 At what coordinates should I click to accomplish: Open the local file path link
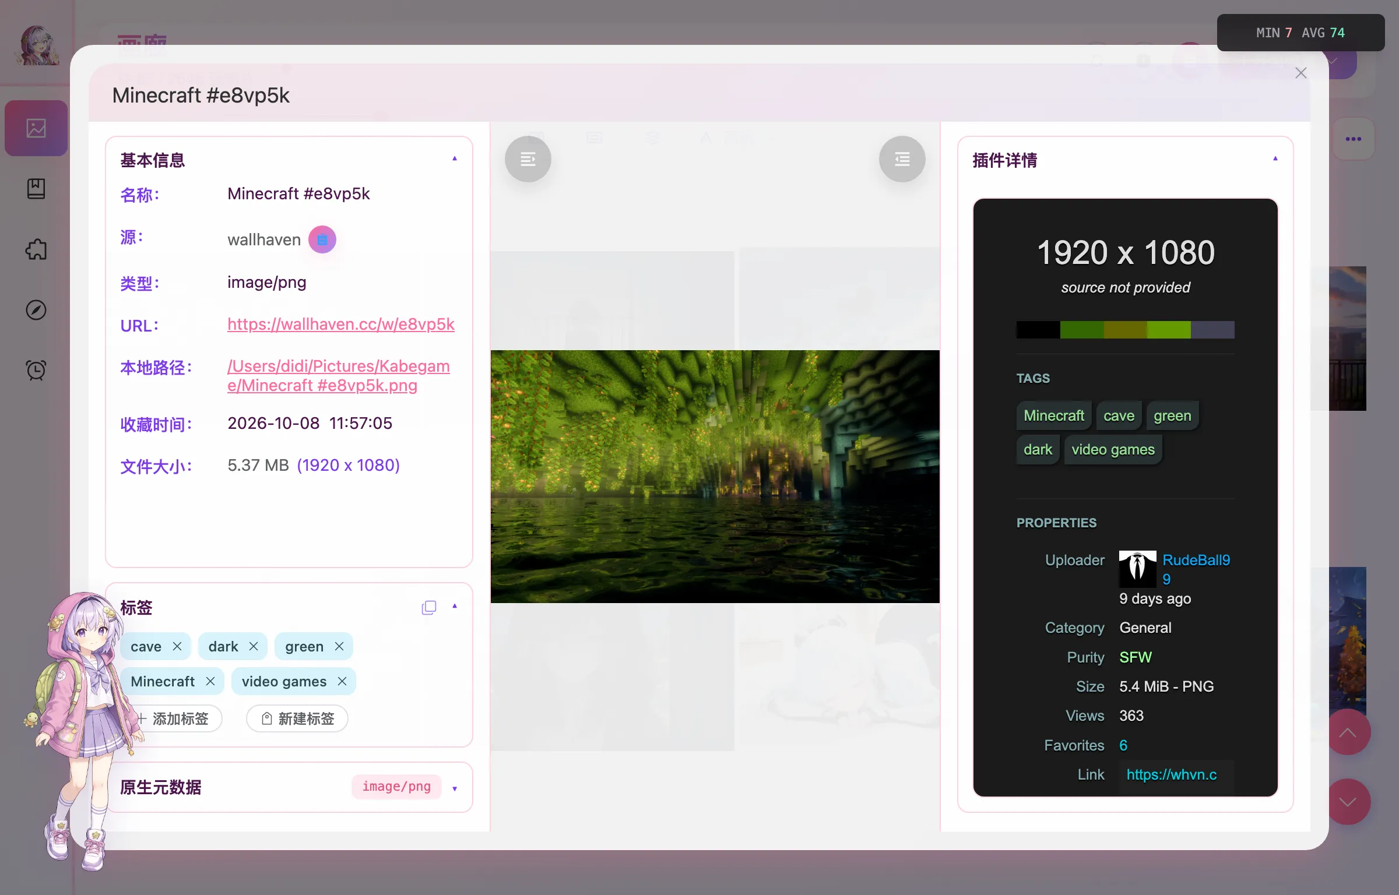(x=339, y=376)
